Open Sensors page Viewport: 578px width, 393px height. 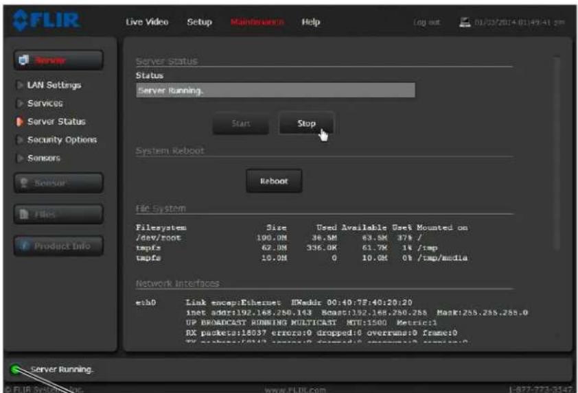(44, 158)
